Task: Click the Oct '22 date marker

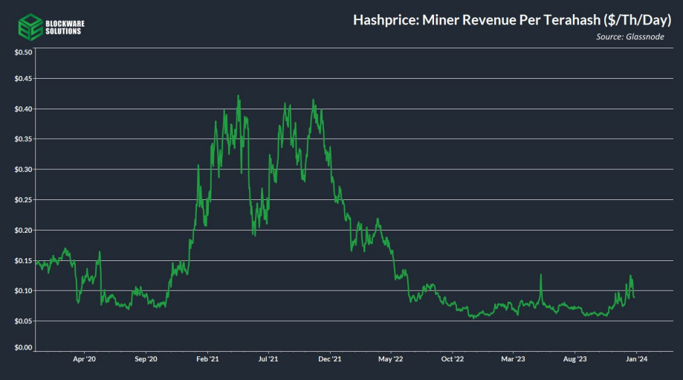Action: click(452, 358)
